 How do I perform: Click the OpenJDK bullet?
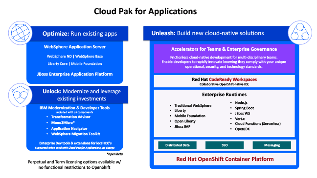pos(242,129)
